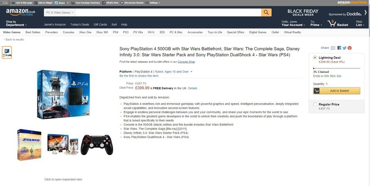Share this product via email icon
The width and height of the screenshot is (370, 186).
(x=333, y=48)
